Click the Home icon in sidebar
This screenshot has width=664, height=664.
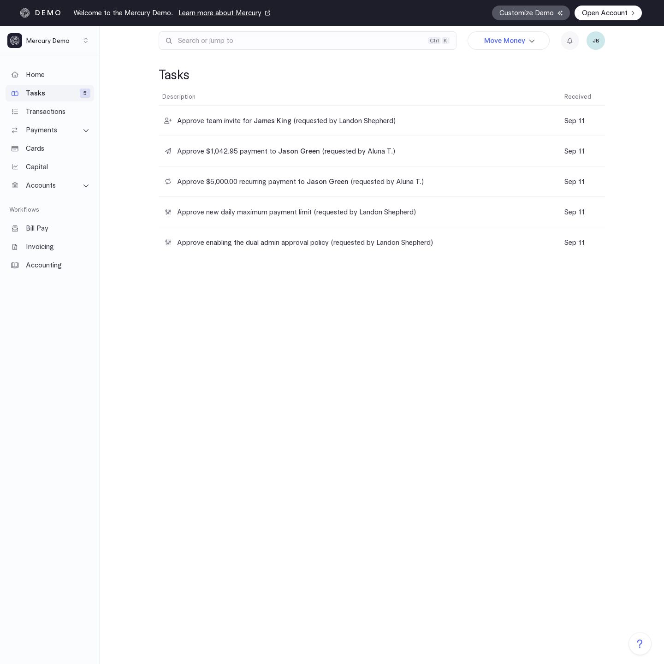[15, 75]
